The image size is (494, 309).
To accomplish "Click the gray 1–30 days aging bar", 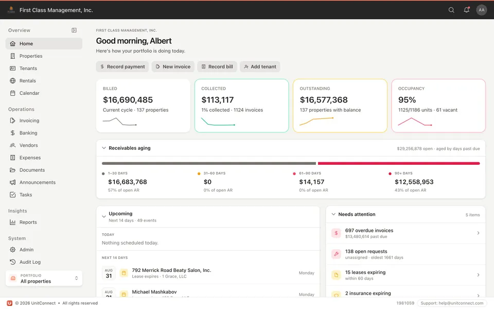I will click(209, 163).
